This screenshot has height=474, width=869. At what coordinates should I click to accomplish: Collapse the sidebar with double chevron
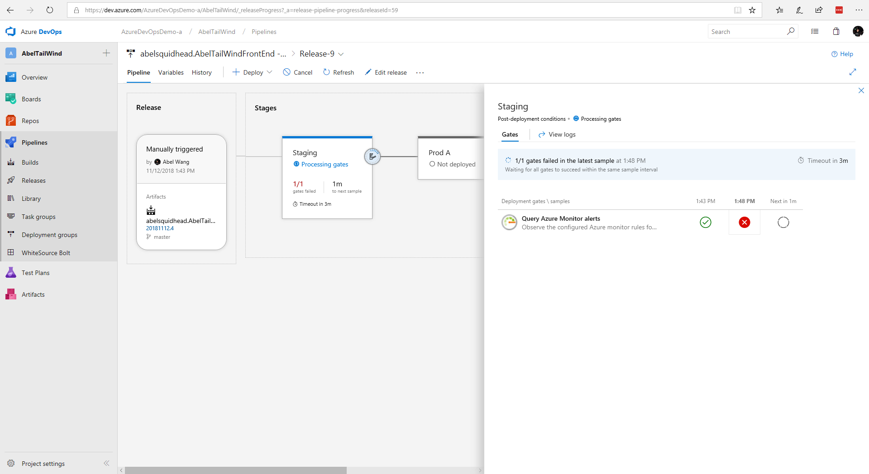click(x=106, y=463)
